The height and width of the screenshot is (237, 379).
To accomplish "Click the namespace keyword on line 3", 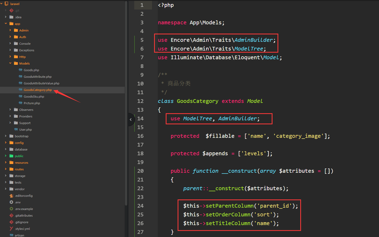I will 172,23.
